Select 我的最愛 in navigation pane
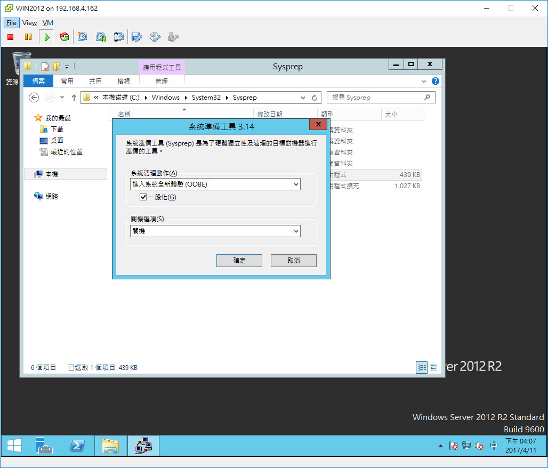548x468 pixels. tap(58, 118)
